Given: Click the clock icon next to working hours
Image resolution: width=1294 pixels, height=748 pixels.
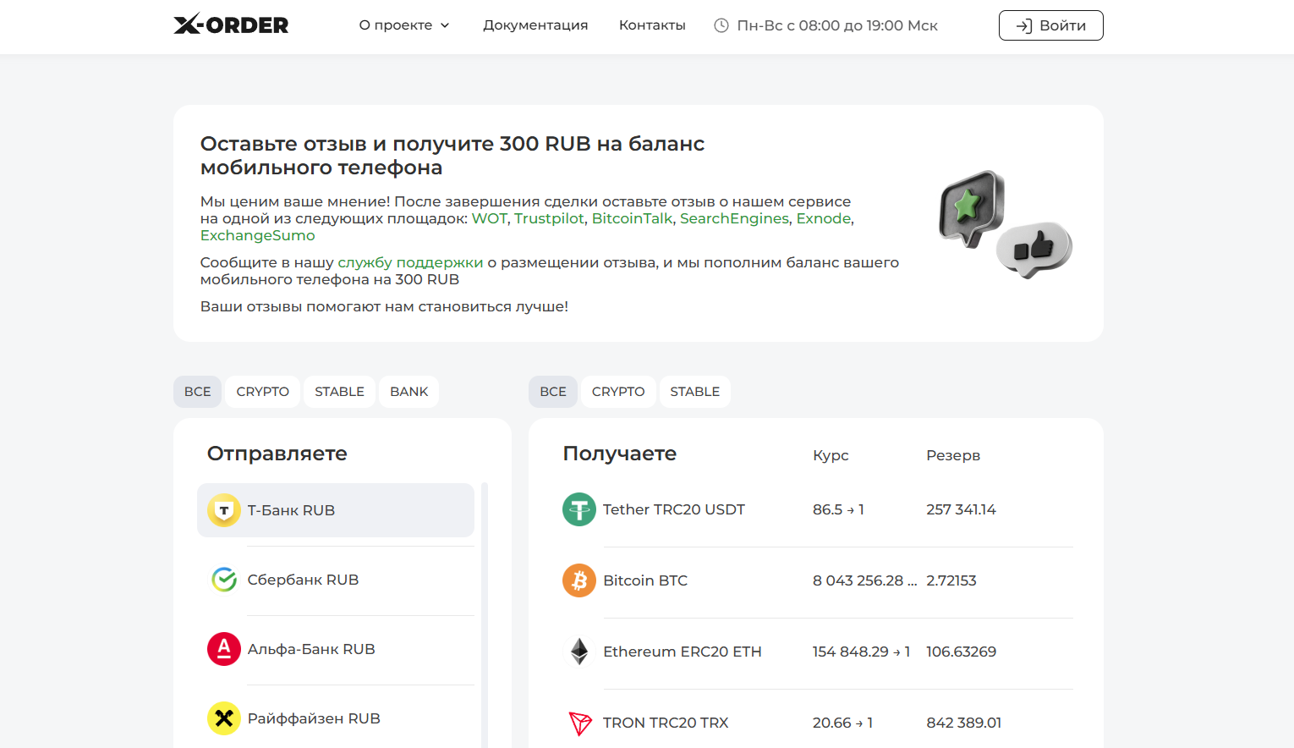Looking at the screenshot, I should tap(721, 25).
